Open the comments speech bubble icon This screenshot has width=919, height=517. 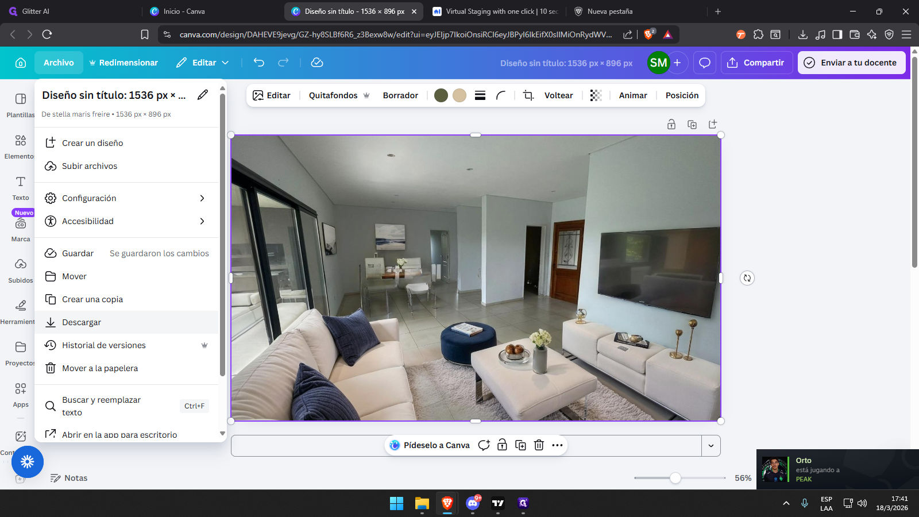[705, 63]
